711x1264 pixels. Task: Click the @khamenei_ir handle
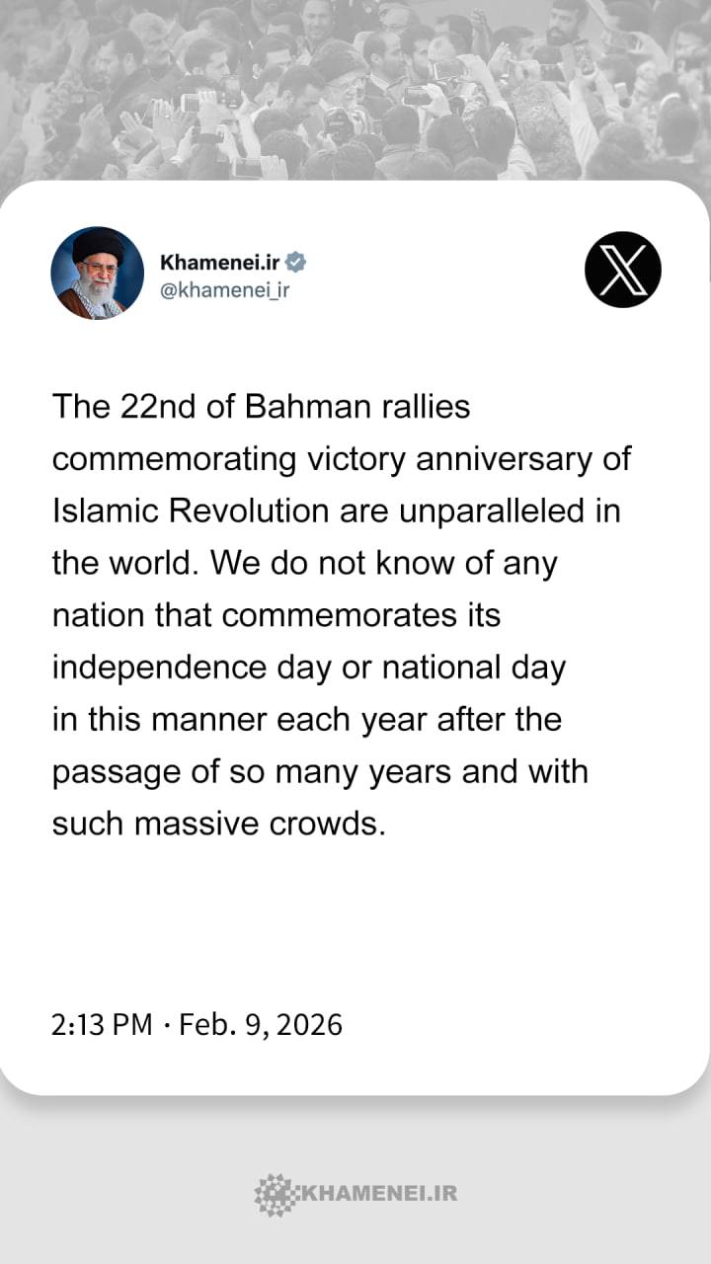pos(224,290)
